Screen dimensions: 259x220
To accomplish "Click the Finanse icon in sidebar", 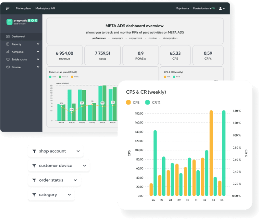I will coord(8,67).
